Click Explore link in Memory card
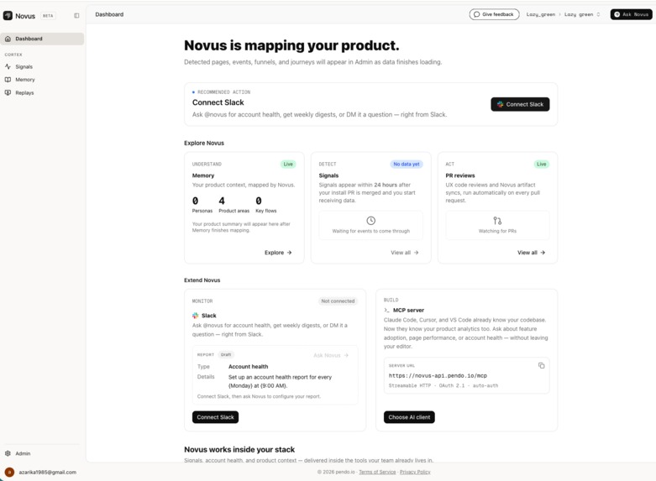This screenshot has width=656, height=481. 278,253
